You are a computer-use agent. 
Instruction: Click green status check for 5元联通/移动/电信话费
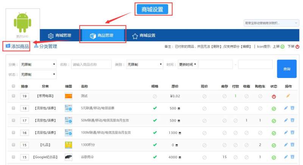[x=274, y=109]
